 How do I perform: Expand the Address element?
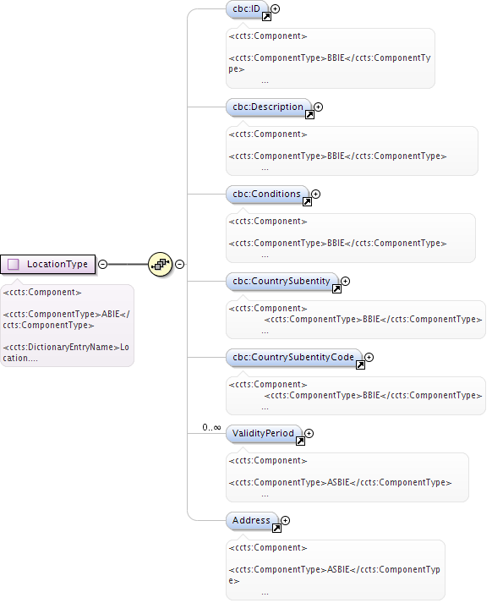(x=285, y=520)
